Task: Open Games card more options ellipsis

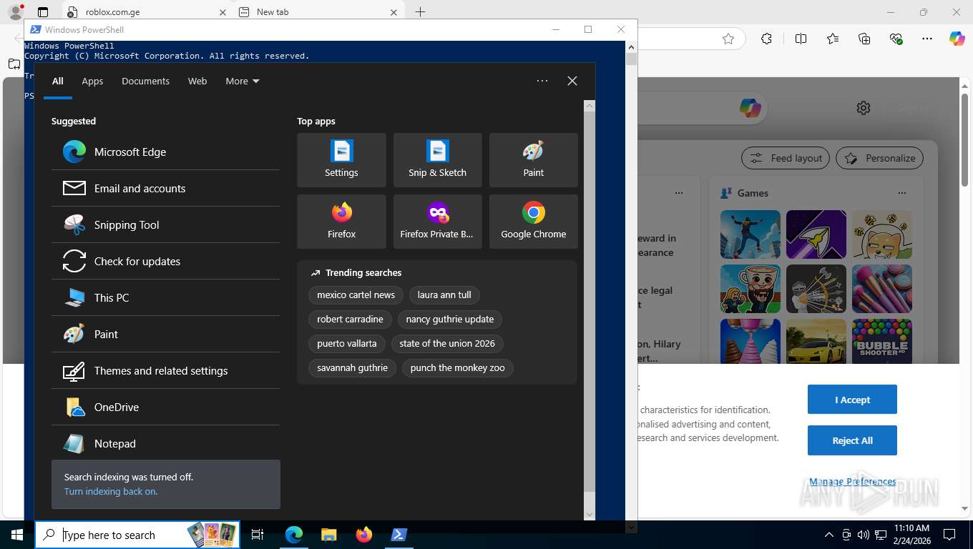Action: point(902,193)
